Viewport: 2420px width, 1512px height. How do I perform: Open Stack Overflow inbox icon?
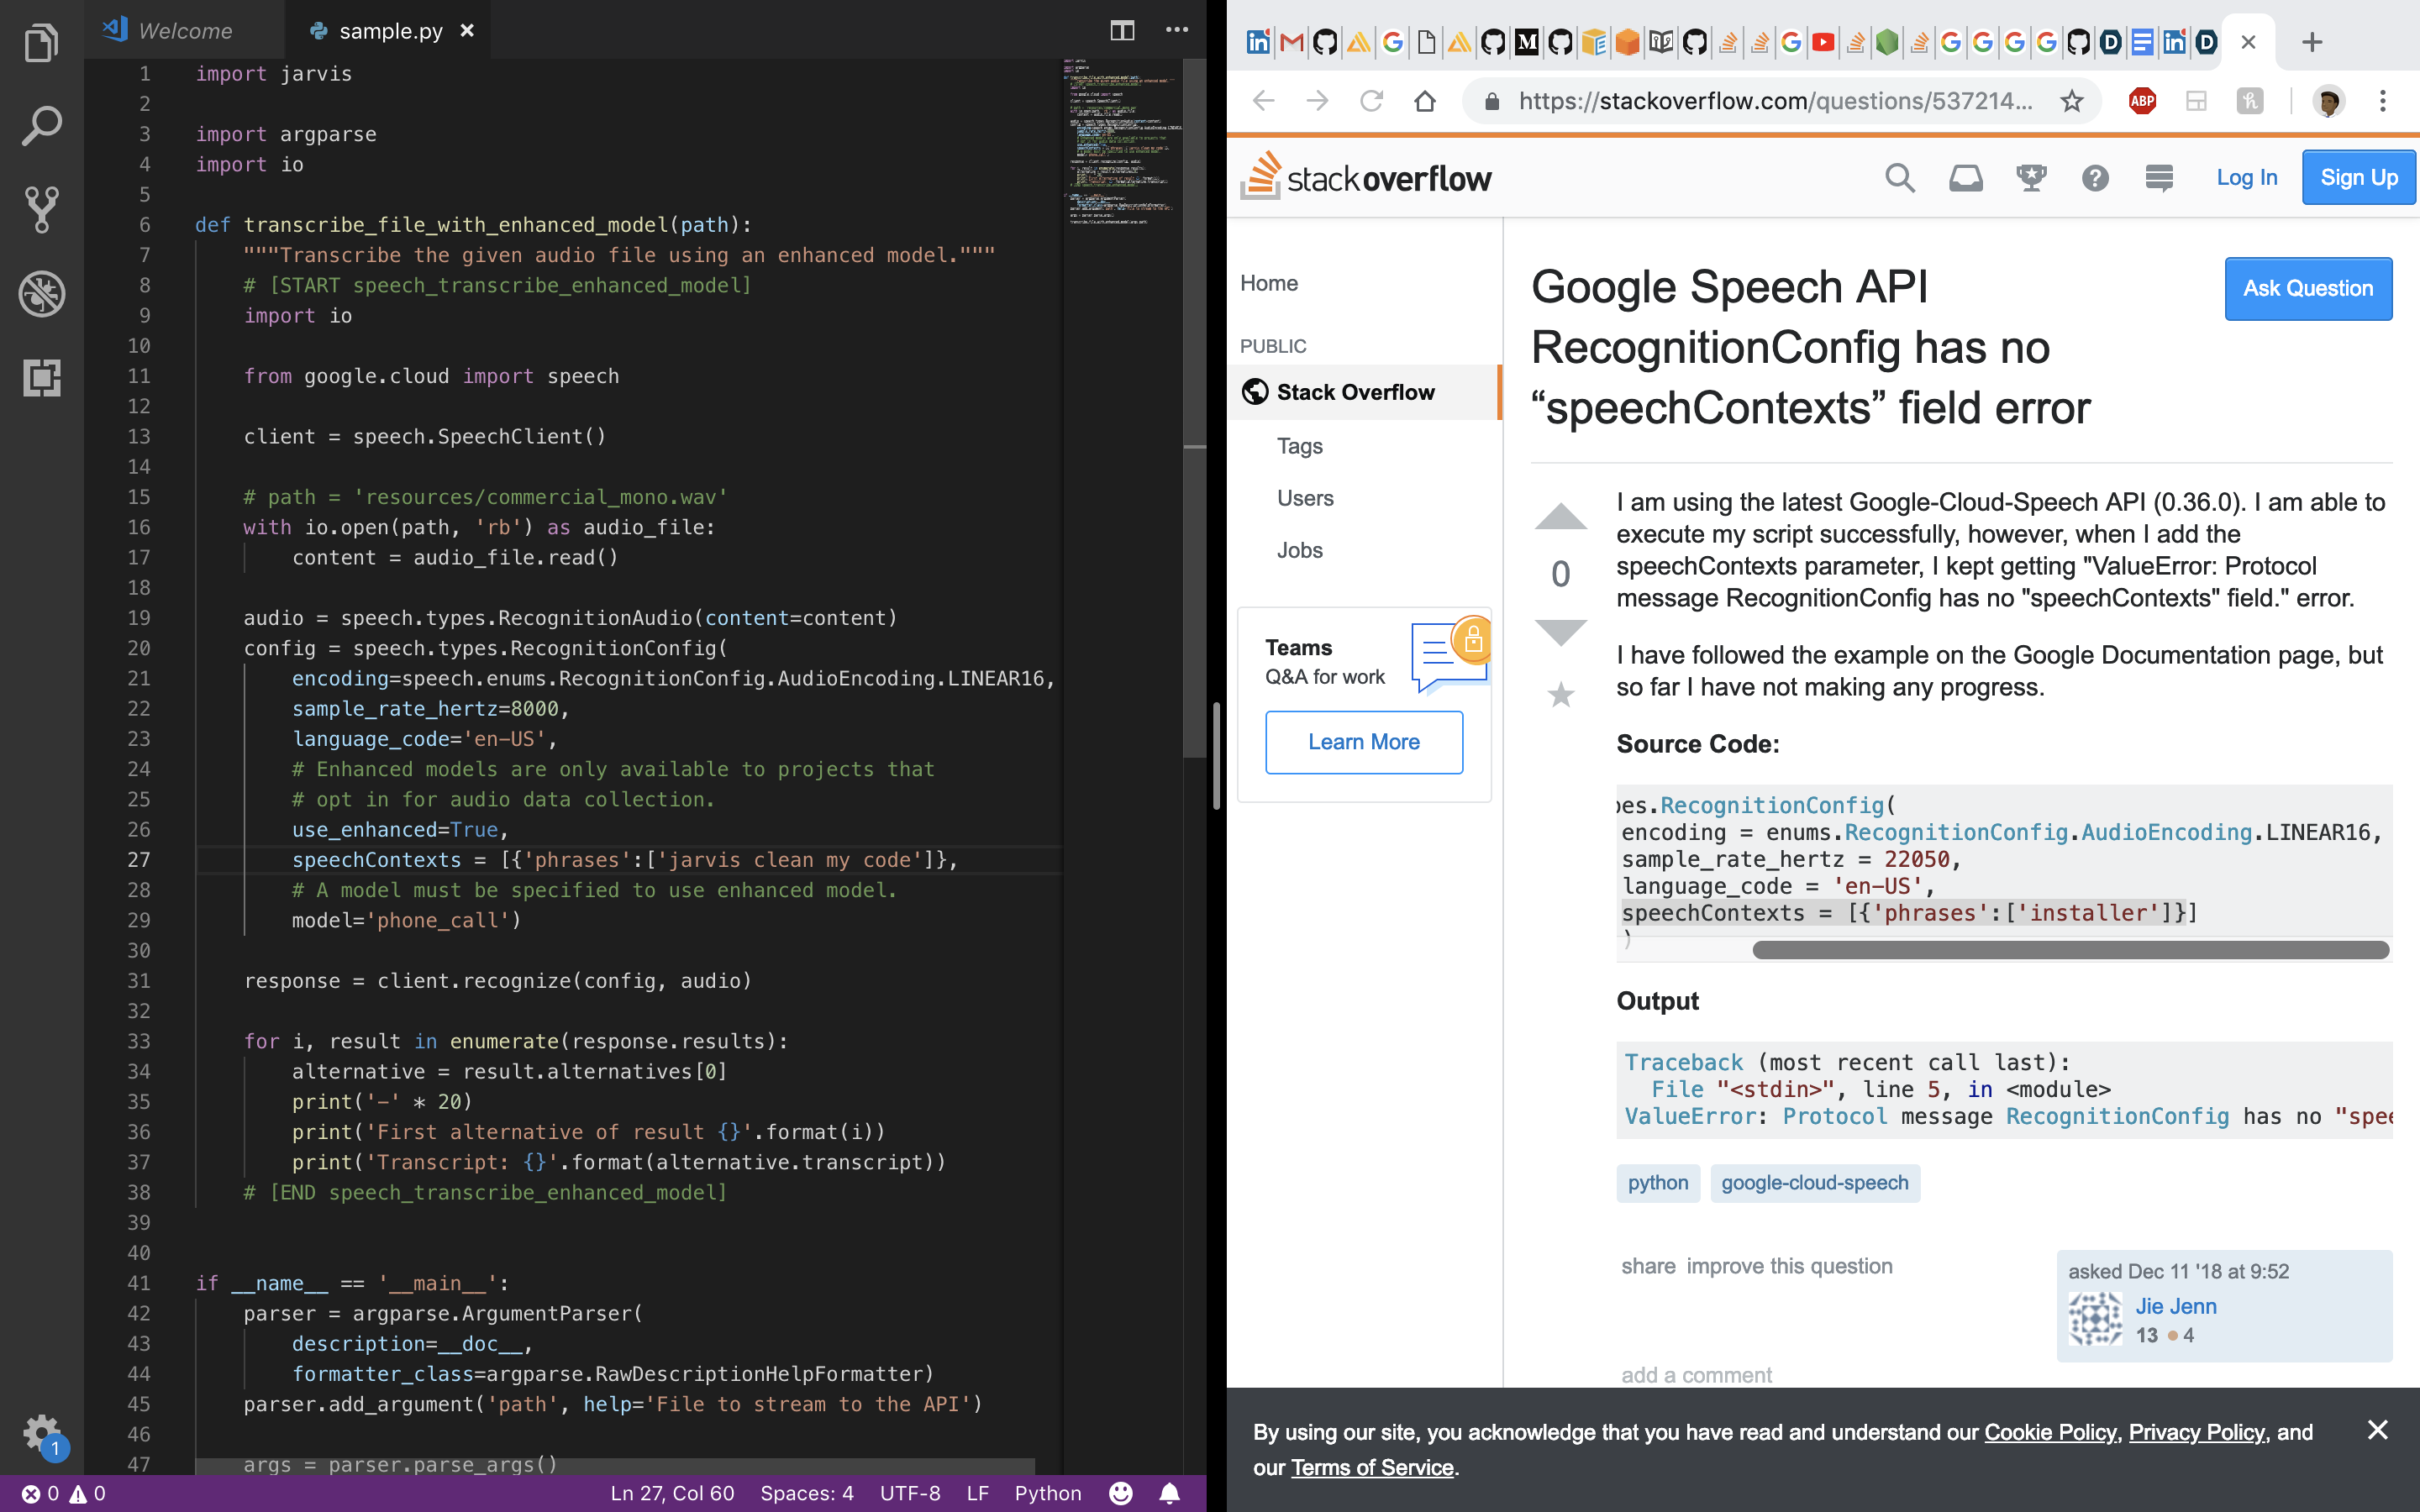click(1965, 178)
